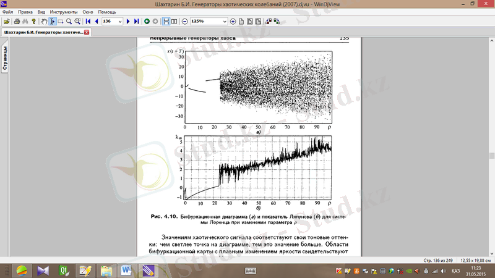Click the zoom in plus button

click(233, 21)
